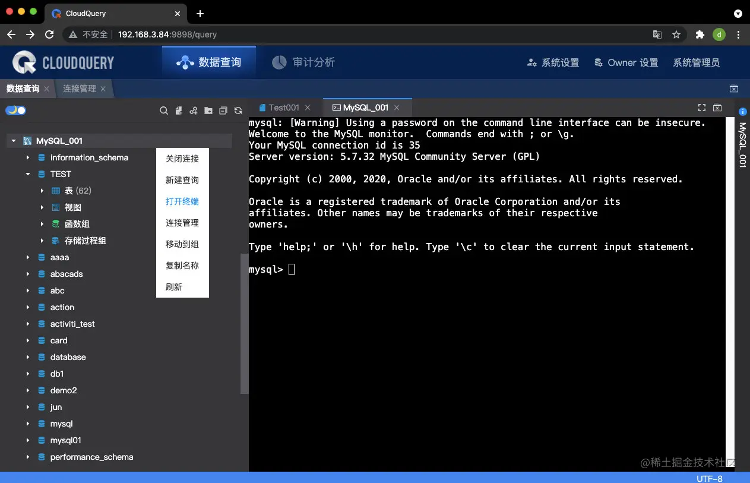750x483 pixels.
Task: Reload the page with browser reload button
Action: click(49, 34)
